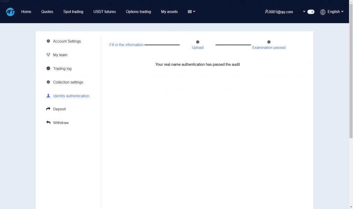Viewport: 353px width, 209px height.
Task: Click the Identity authentication person icon
Action: pos(48,96)
